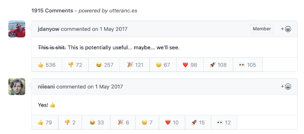Viewport: 304px width, 134px height.
Task: Click the thumbs up reaction showing 79
Action: point(45,123)
